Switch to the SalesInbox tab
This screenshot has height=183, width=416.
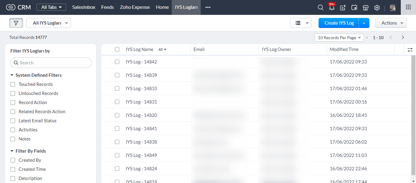84,7
